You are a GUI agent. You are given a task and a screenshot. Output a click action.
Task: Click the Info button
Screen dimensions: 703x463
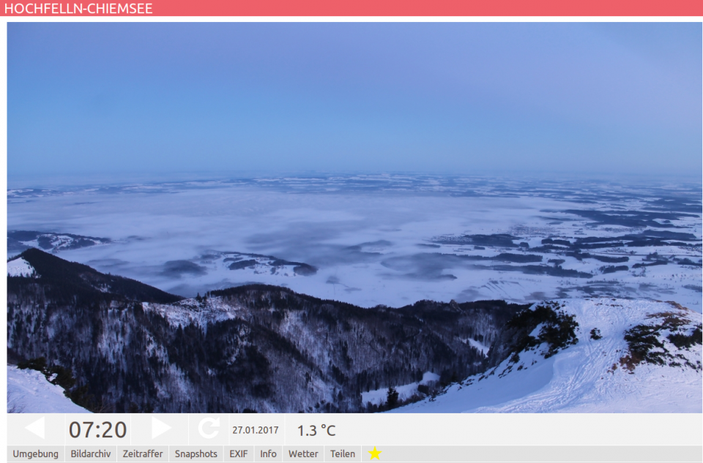pos(268,453)
